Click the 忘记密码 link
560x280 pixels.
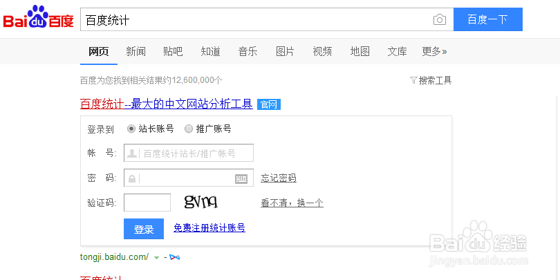pyautogui.click(x=279, y=178)
